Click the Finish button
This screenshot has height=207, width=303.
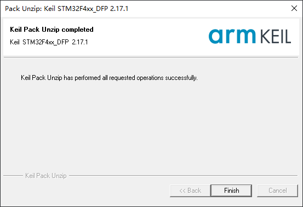[x=231, y=191]
